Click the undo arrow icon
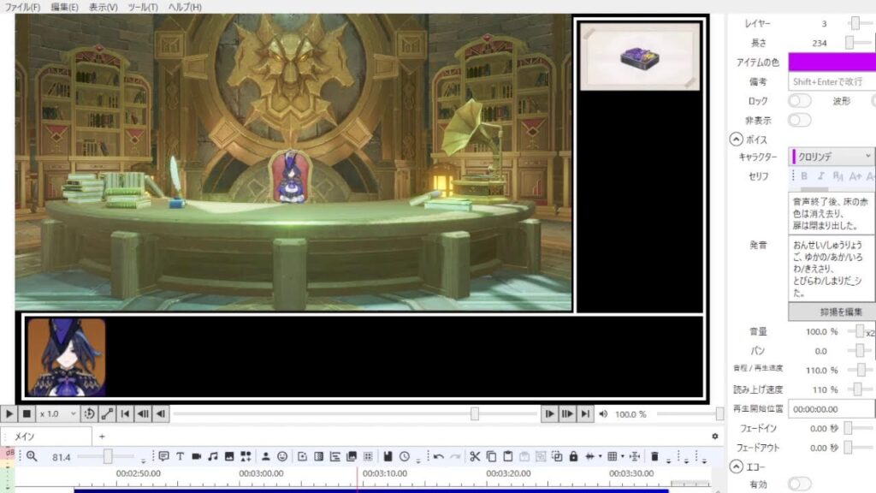The width and height of the screenshot is (876, 493). [x=439, y=456]
